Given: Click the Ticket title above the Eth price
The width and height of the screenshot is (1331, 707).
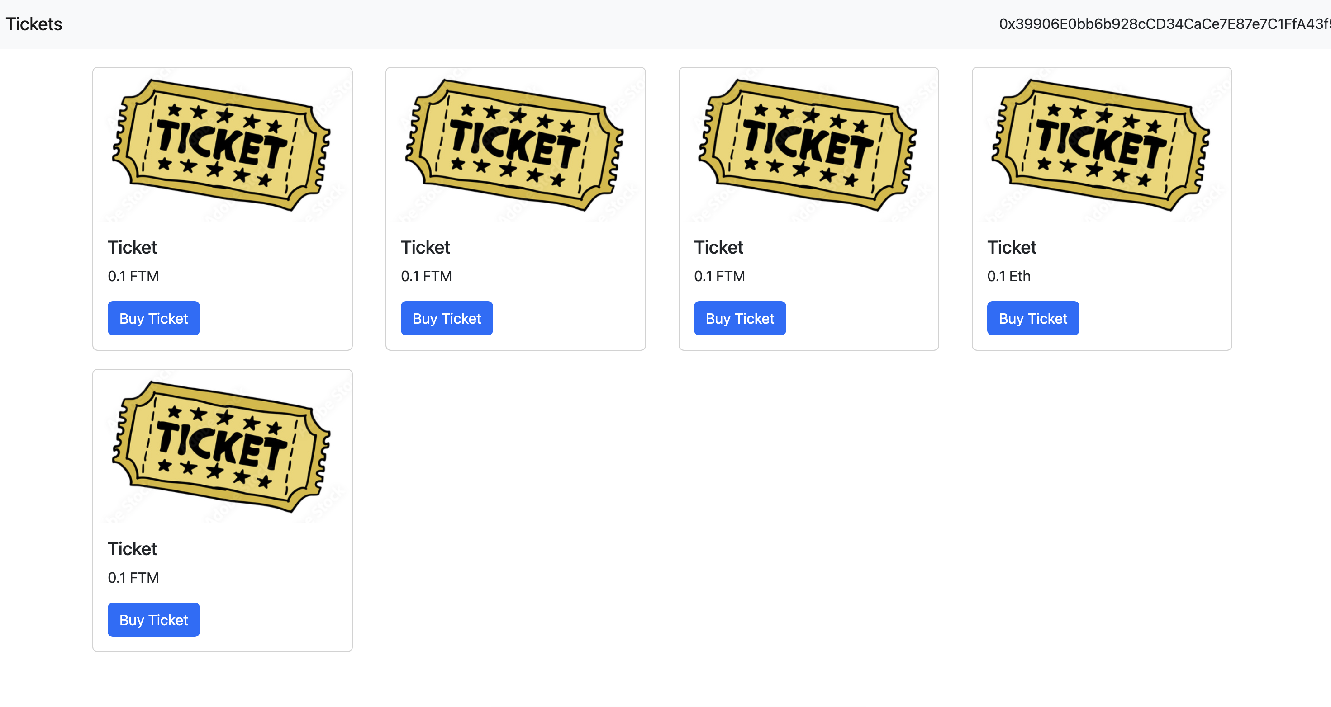Looking at the screenshot, I should [1011, 247].
